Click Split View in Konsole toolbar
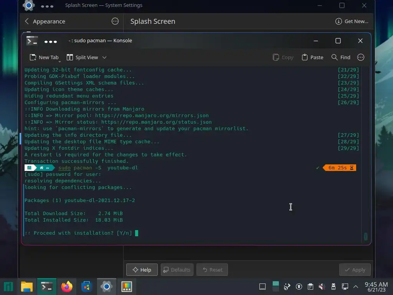This screenshot has height=295, width=393. 82,58
